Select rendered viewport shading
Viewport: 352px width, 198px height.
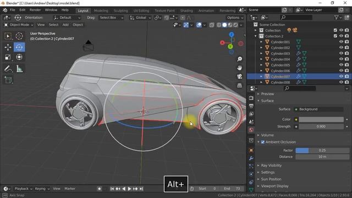235,25
